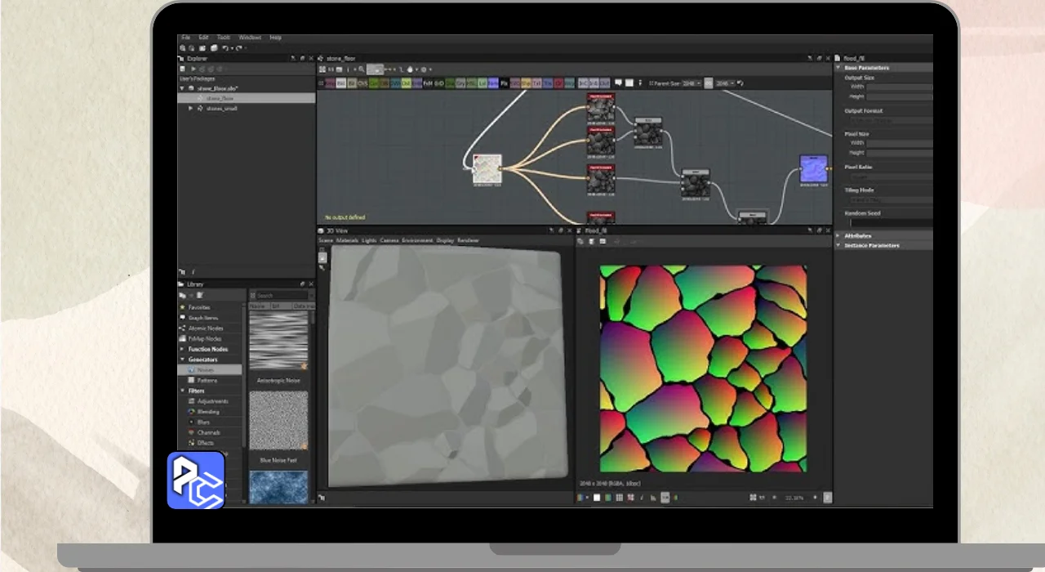Click the Library search field
Image resolution: width=1045 pixels, height=572 pixels.
[x=280, y=295]
